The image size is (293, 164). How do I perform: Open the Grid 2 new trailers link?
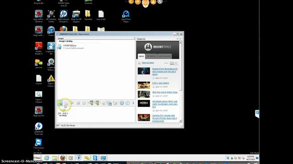pyautogui.click(x=161, y=83)
